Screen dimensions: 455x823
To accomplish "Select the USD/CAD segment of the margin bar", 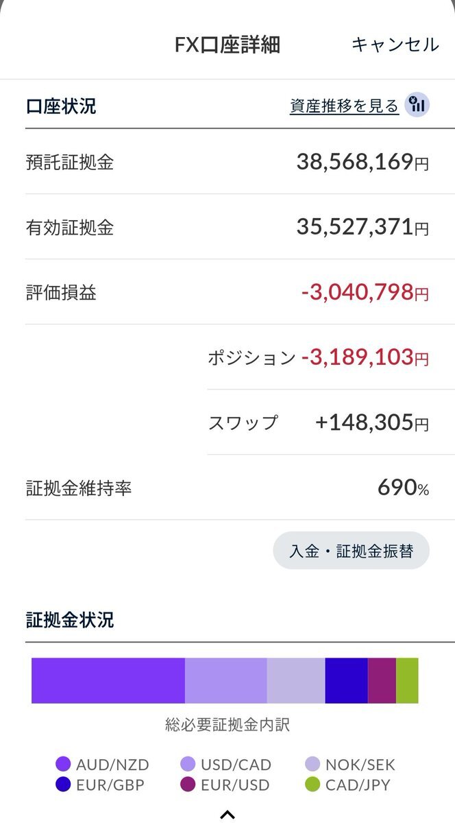I will coord(226,680).
